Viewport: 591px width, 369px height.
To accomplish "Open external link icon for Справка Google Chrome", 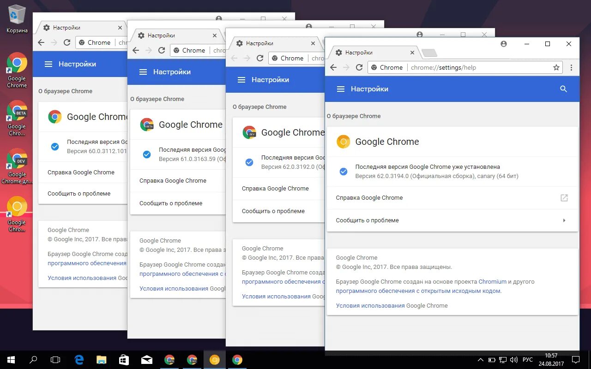I will (x=564, y=198).
